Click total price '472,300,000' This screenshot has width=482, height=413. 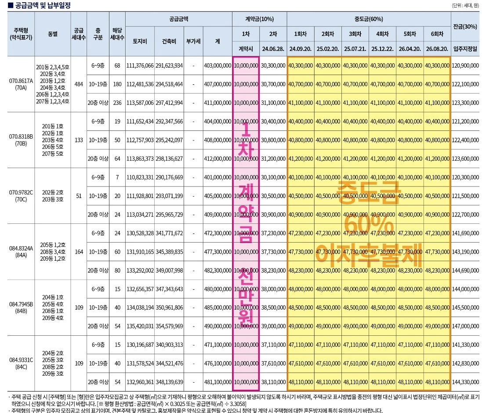coord(217,233)
